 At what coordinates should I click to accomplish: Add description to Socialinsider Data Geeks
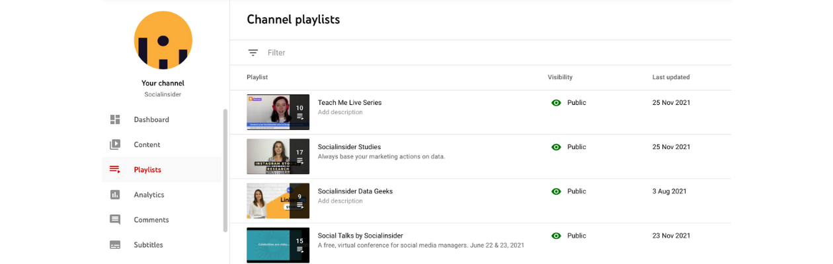[340, 201]
